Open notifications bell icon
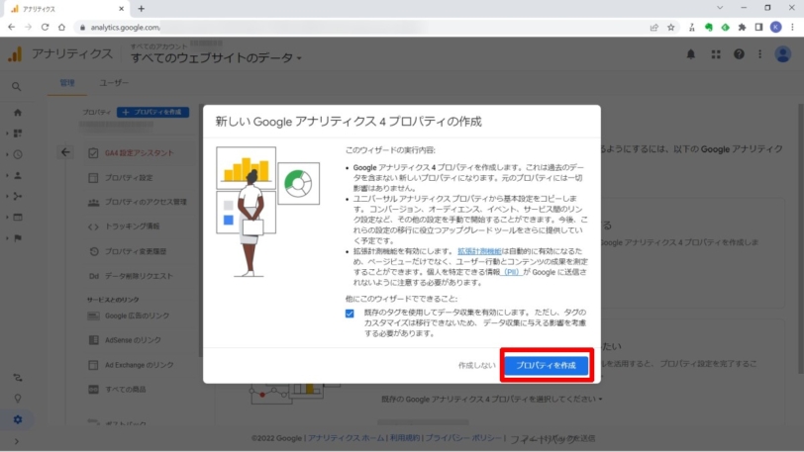The image size is (804, 452). (691, 53)
